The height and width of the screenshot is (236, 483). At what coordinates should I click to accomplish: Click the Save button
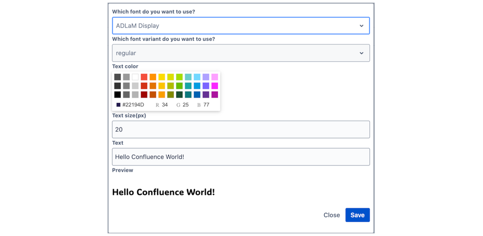click(358, 215)
